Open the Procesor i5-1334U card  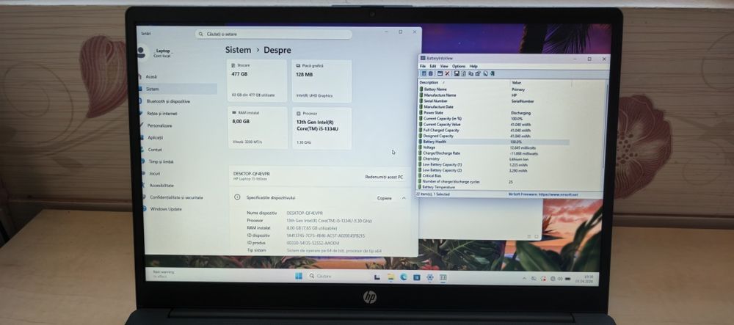click(321, 128)
